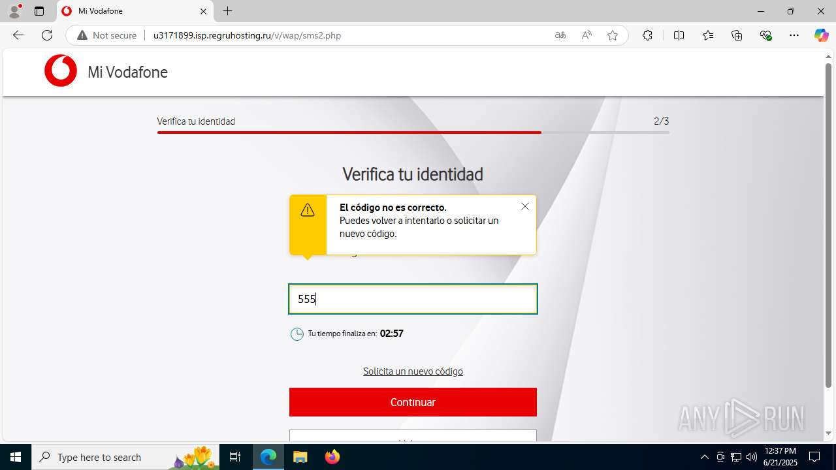Dismiss the incorrect code warning popup
The width and height of the screenshot is (836, 470).
click(525, 206)
